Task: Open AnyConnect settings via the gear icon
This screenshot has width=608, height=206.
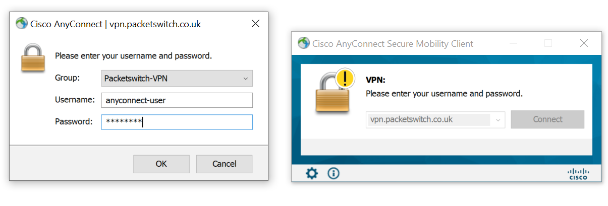Action: [x=312, y=174]
